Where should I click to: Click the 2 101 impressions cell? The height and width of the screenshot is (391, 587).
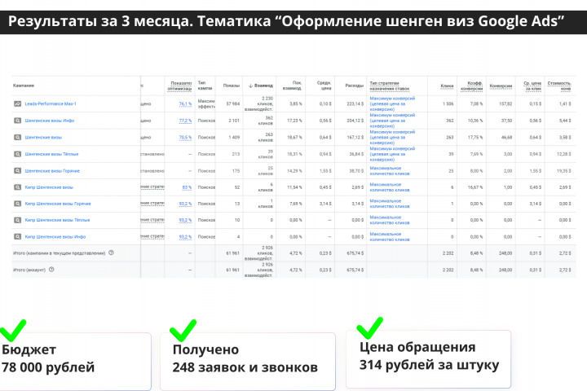coord(234,121)
